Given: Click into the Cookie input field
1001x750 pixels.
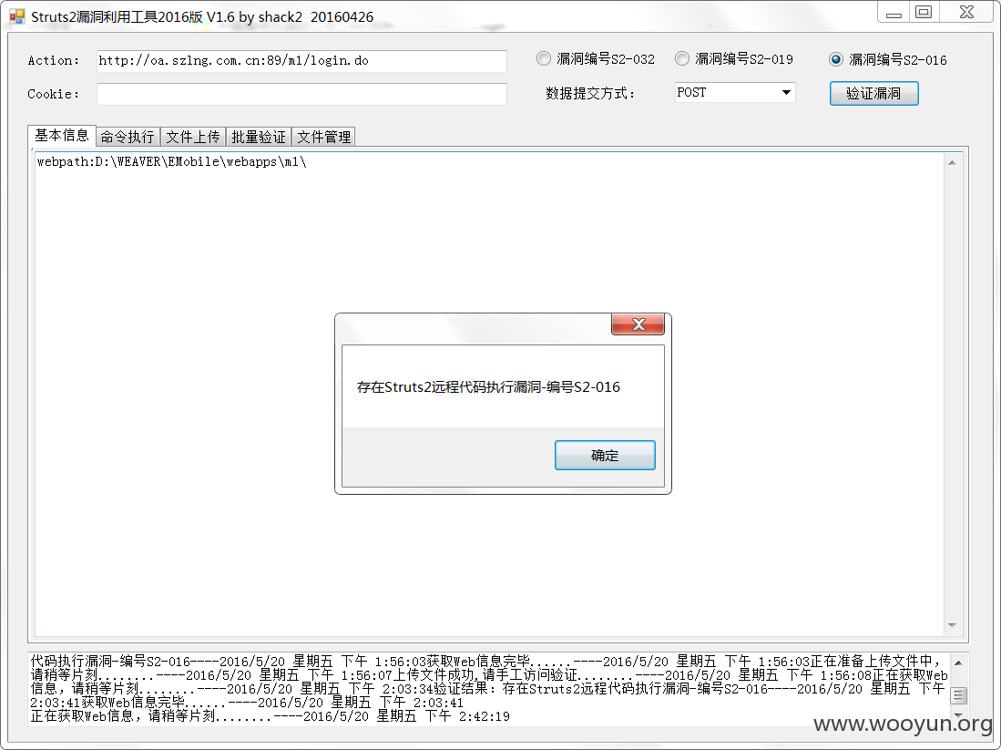Looking at the screenshot, I should pyautogui.click(x=302, y=94).
